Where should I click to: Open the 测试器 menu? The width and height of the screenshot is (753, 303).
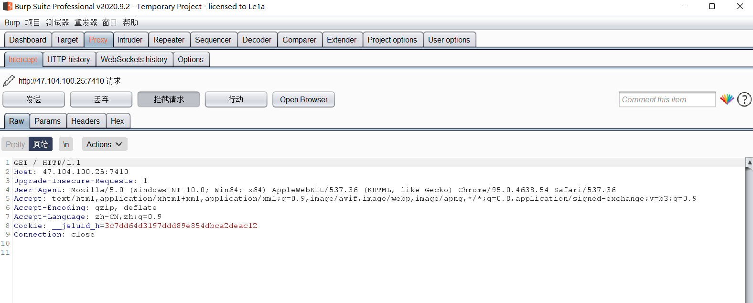tap(58, 23)
